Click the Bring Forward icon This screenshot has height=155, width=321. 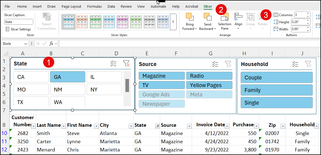point(190,17)
